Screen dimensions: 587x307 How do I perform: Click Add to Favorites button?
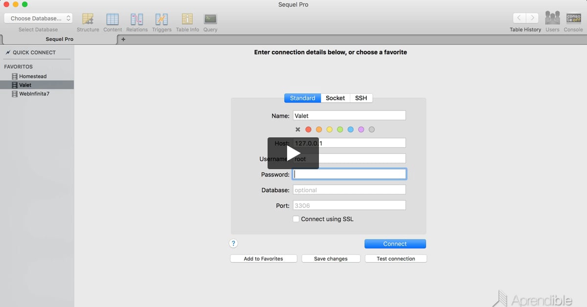(264, 259)
